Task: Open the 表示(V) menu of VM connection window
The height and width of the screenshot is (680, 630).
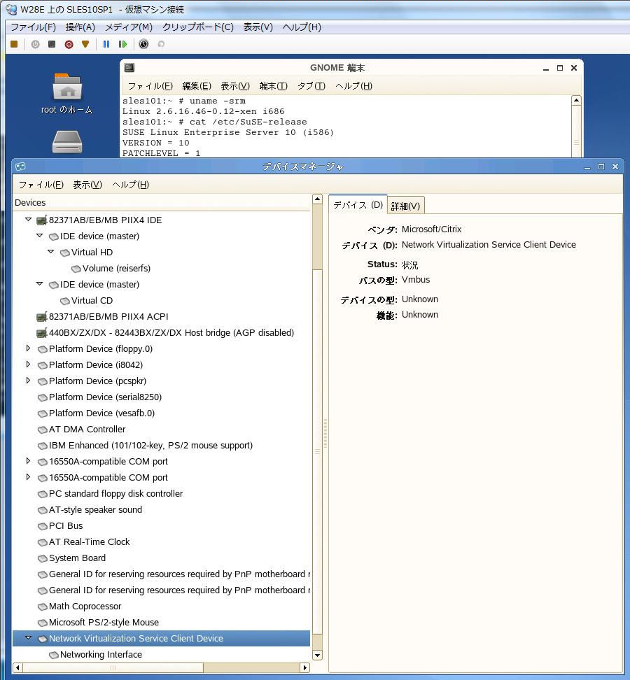Action: coord(258,27)
